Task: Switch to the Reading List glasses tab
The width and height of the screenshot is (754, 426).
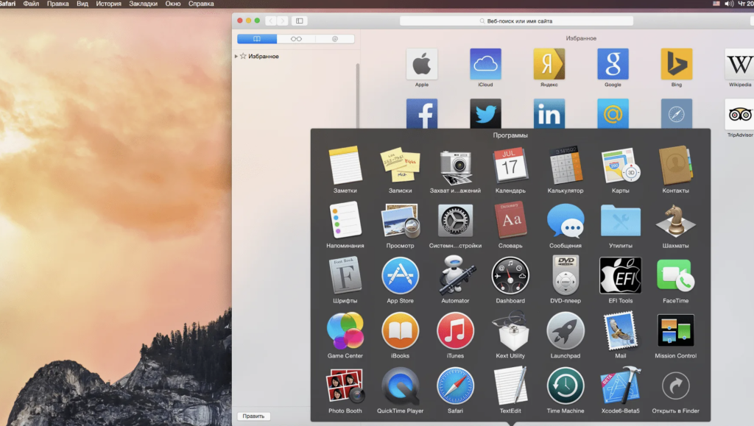Action: coord(296,39)
